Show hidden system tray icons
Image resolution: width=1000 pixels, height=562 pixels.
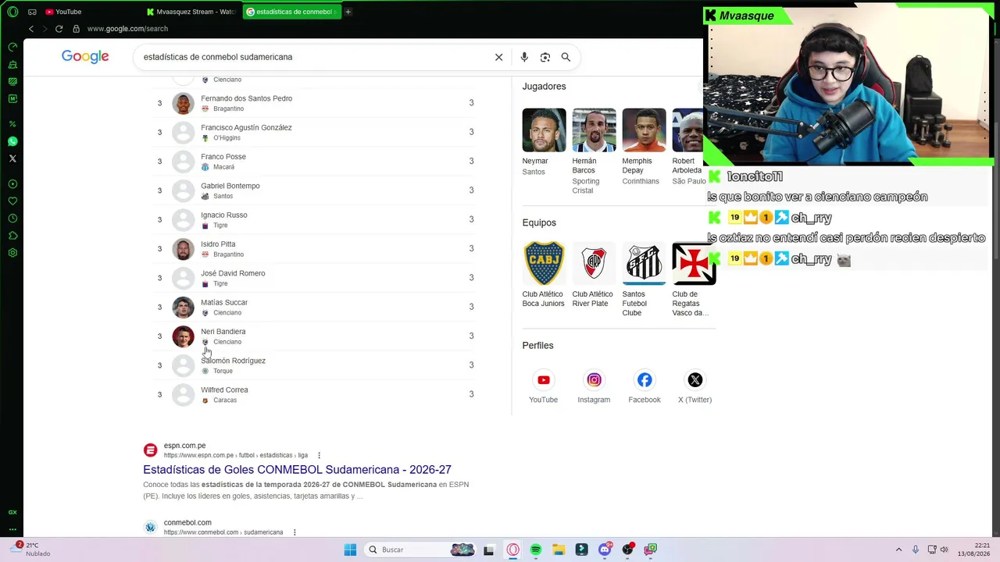tap(898, 550)
